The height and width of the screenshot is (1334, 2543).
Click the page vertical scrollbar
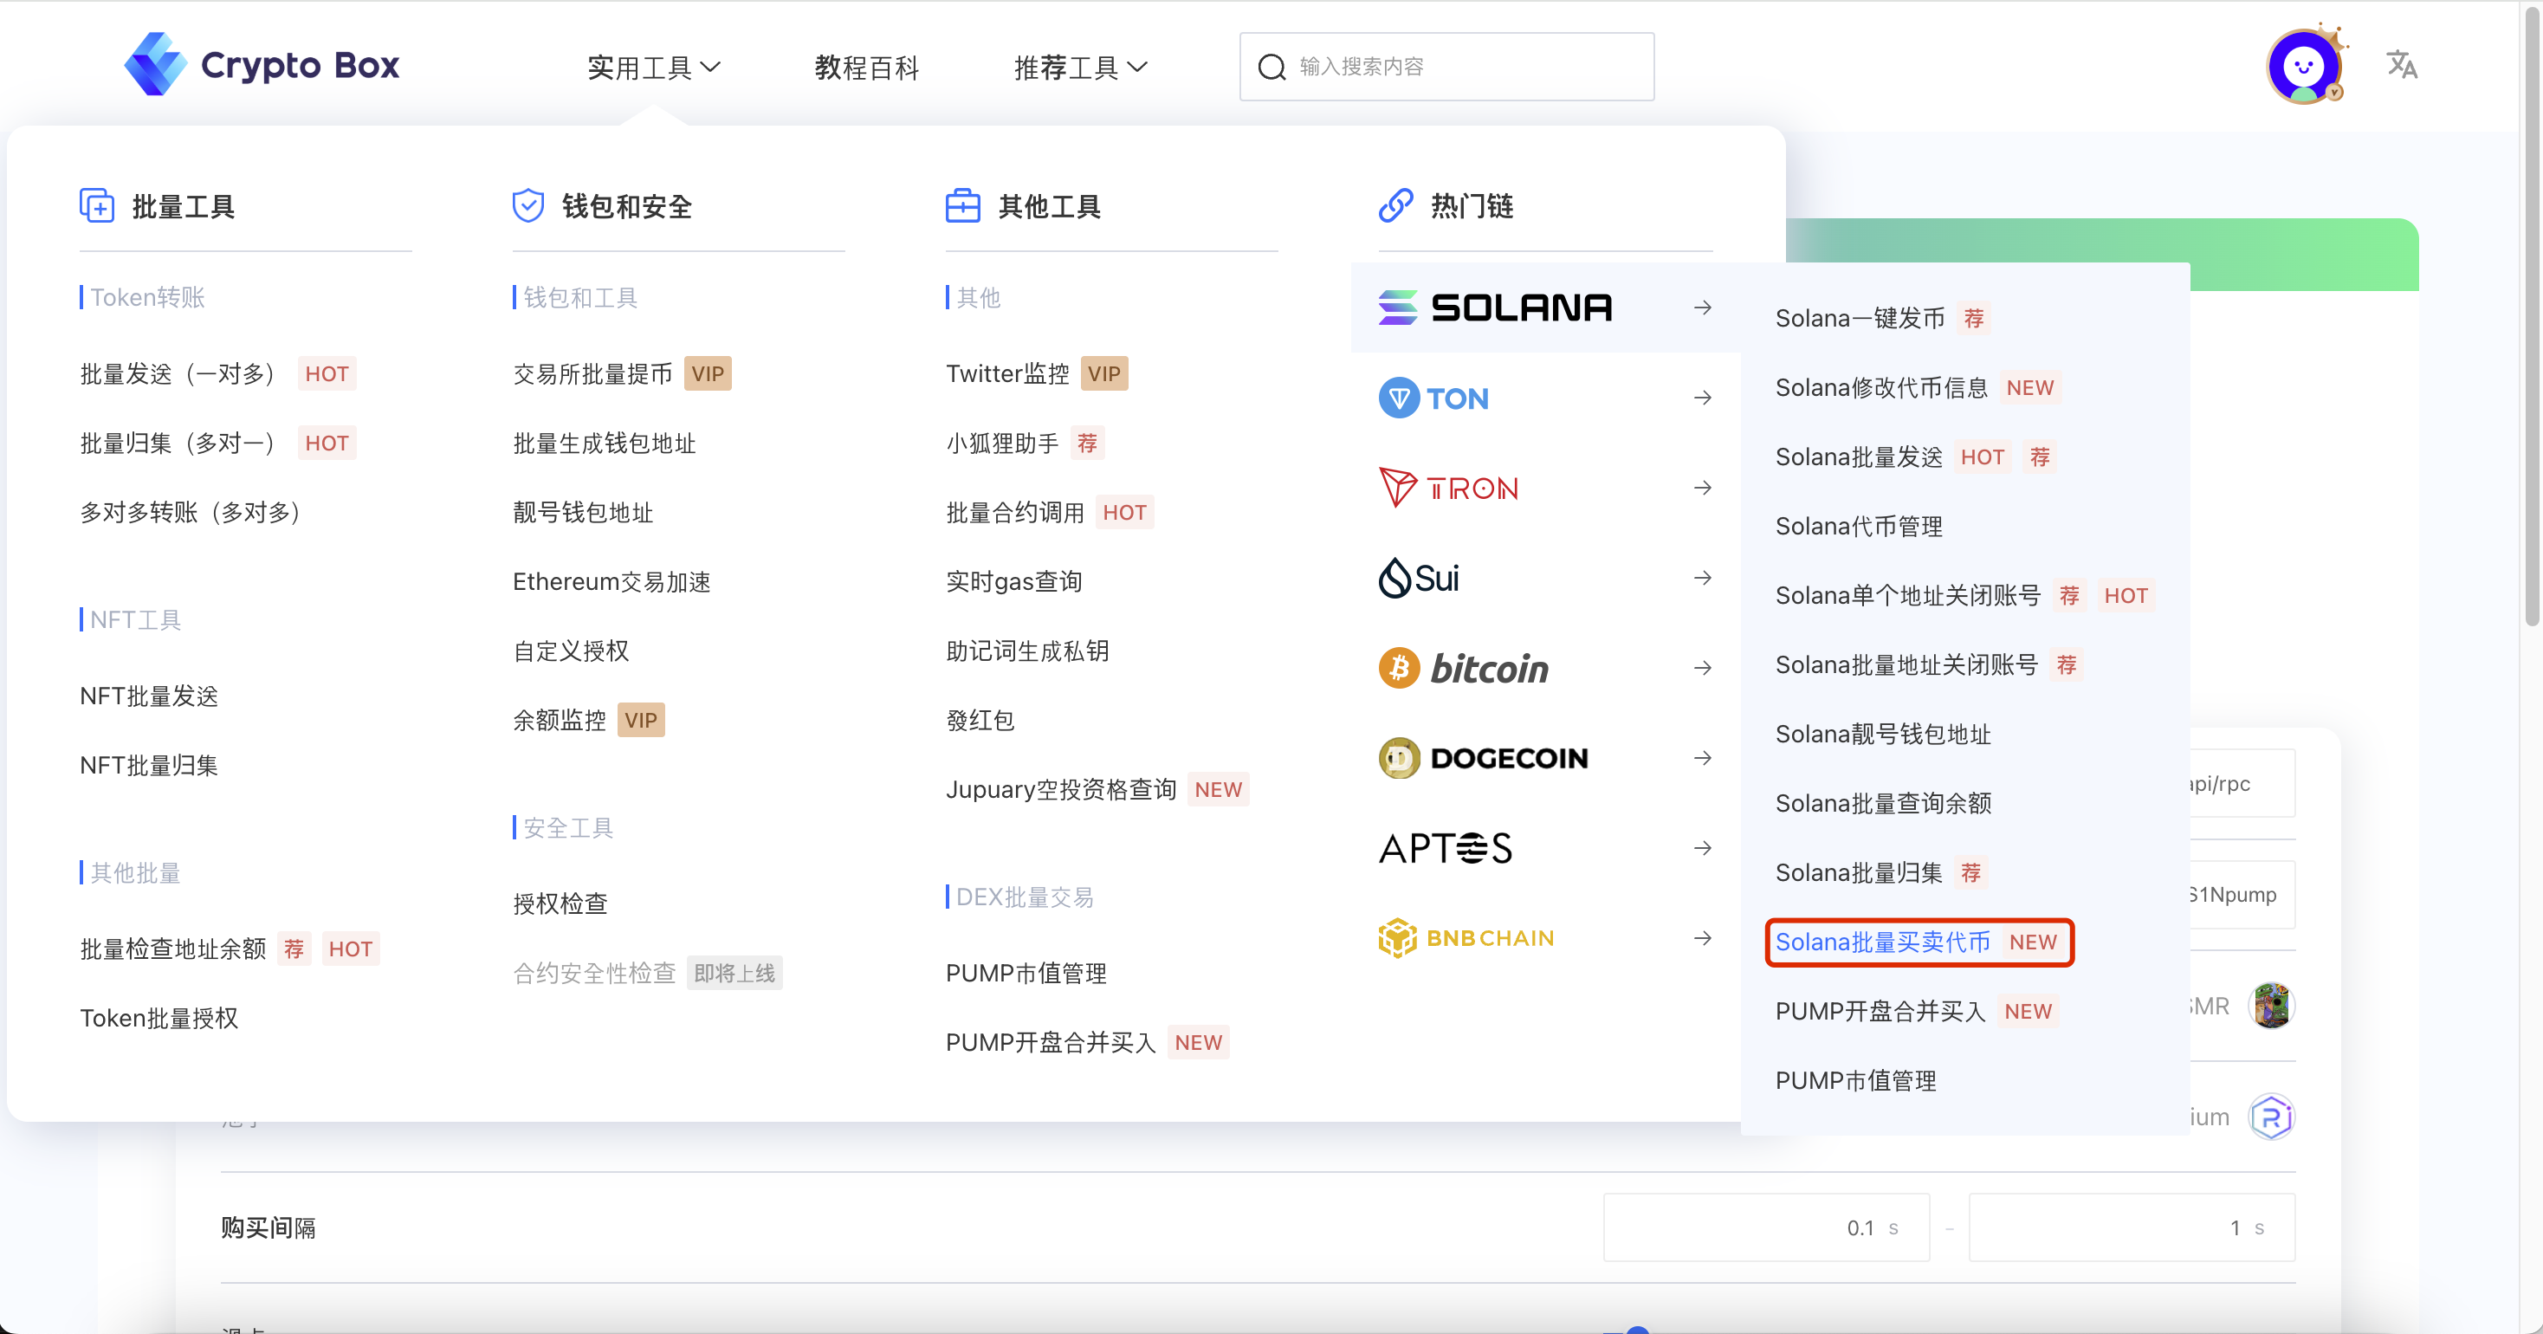pos(2532,316)
